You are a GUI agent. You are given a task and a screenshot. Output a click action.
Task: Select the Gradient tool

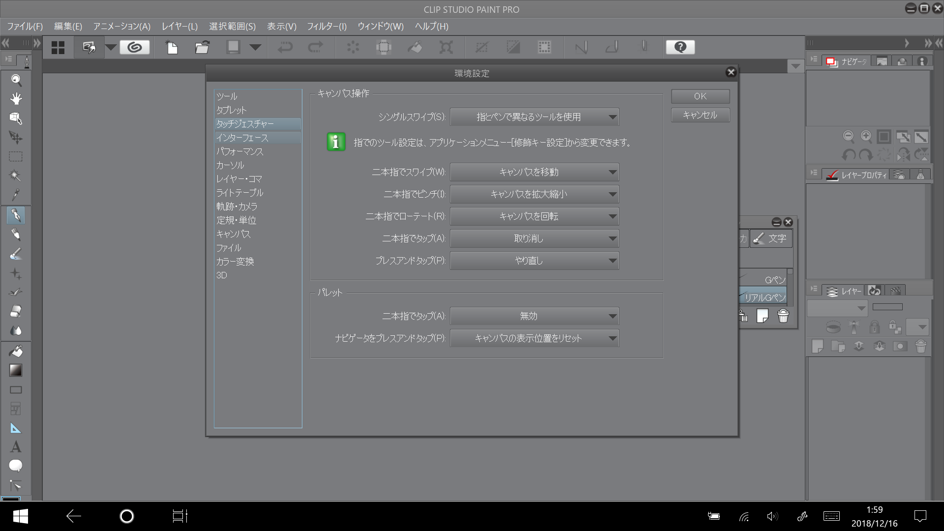pos(16,370)
